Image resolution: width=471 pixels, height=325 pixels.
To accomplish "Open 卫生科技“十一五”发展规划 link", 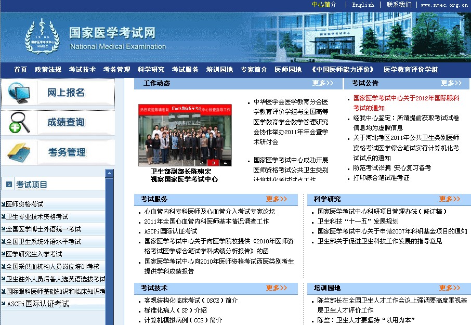I will point(358,222).
